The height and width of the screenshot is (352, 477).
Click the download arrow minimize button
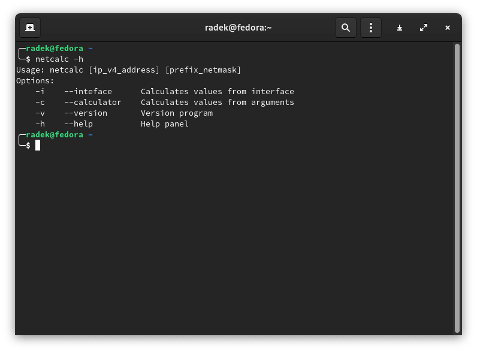[400, 28]
